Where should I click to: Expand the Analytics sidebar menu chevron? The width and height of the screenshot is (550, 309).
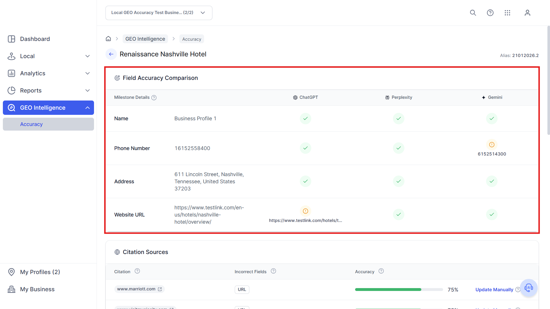[88, 73]
